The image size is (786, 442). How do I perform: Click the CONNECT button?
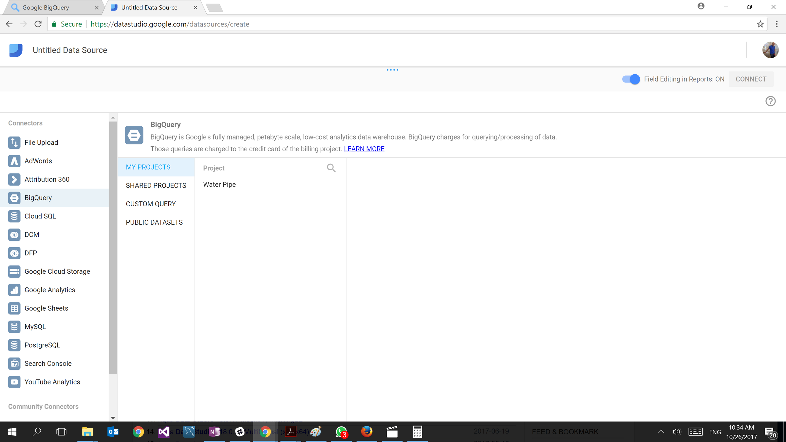pyautogui.click(x=751, y=79)
